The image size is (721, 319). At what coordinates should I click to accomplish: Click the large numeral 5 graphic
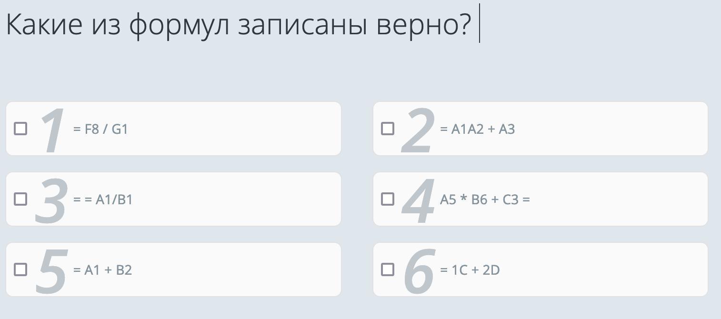point(51,271)
